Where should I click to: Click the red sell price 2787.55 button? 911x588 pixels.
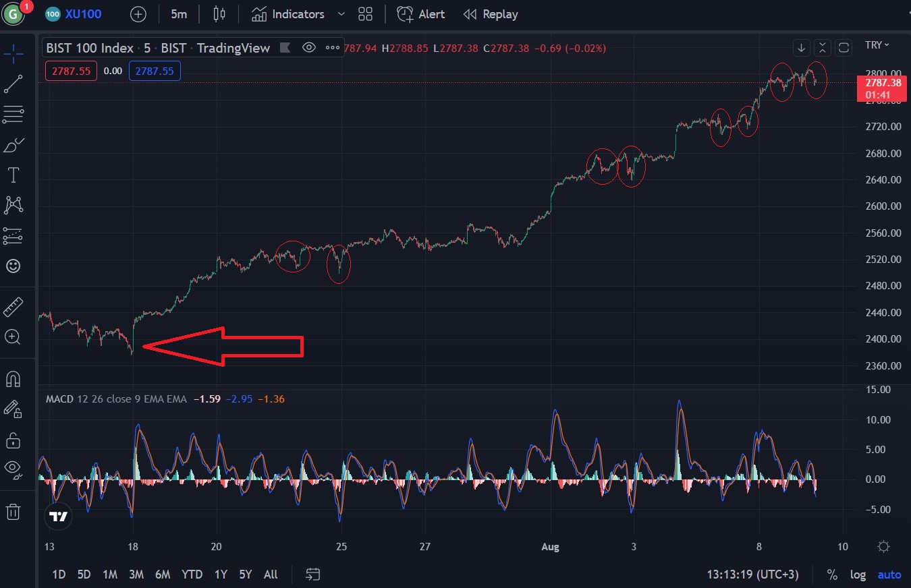(x=72, y=71)
